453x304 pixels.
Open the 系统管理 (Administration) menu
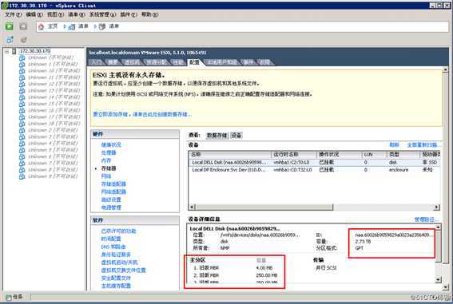click(x=102, y=14)
